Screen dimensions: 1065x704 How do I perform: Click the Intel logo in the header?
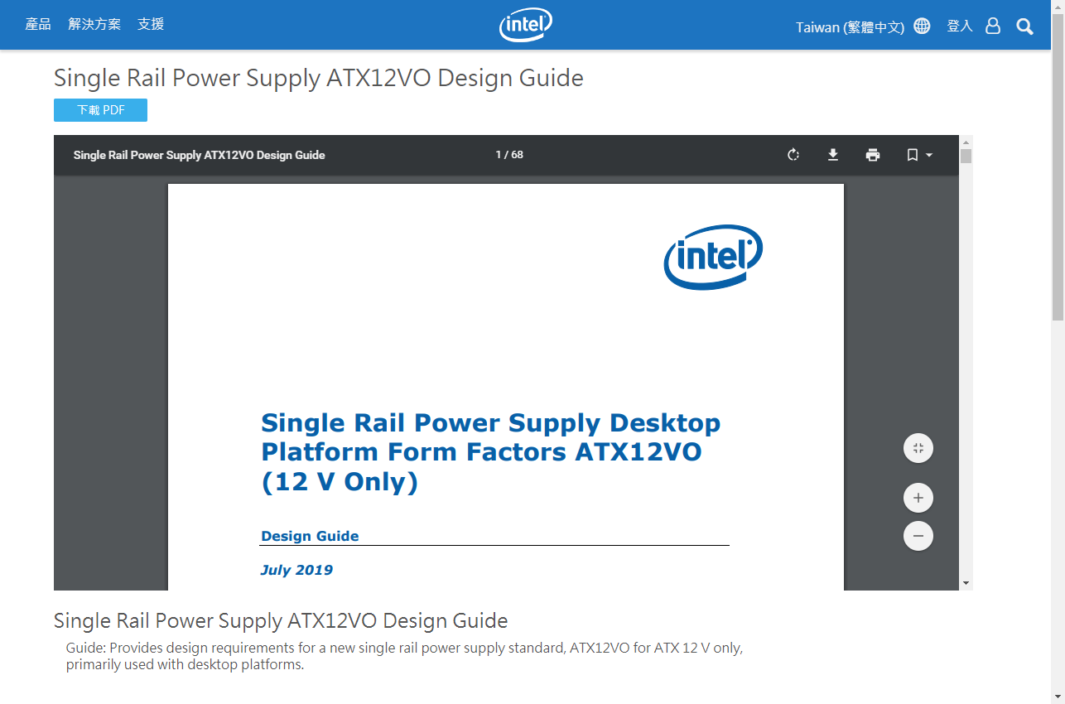[x=525, y=25]
